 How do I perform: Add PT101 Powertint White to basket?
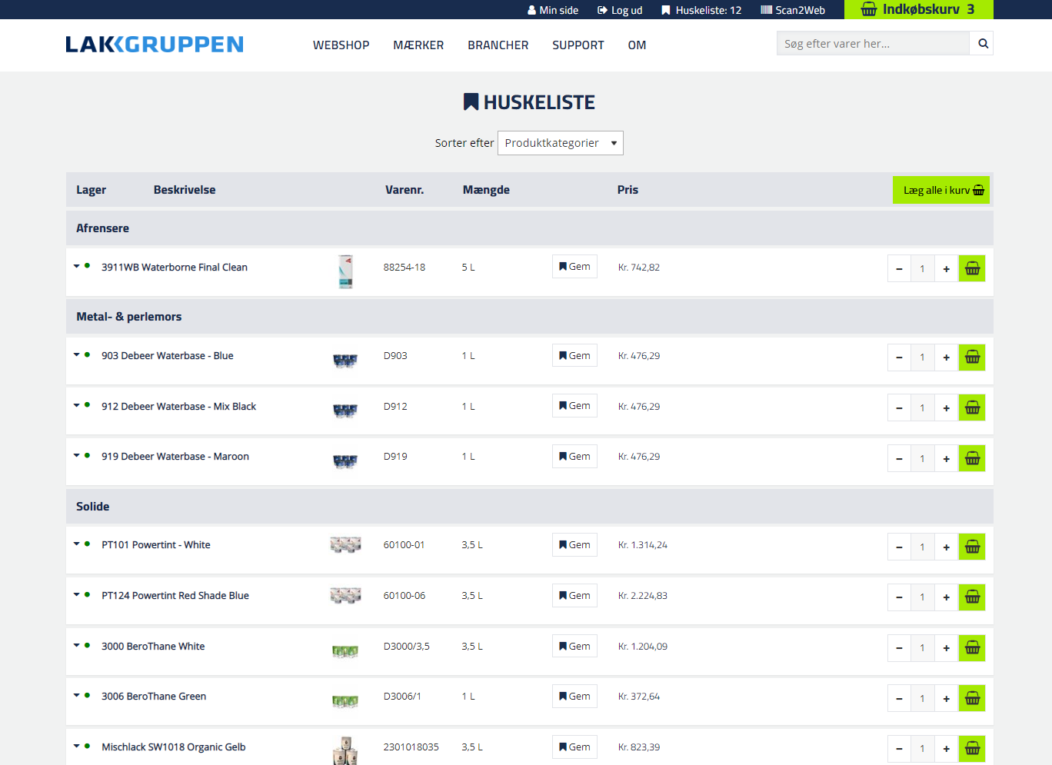pos(972,547)
